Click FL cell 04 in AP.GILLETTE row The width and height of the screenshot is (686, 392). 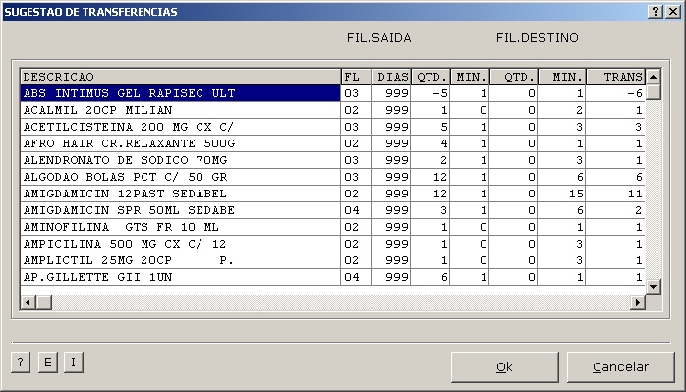pyautogui.click(x=356, y=277)
